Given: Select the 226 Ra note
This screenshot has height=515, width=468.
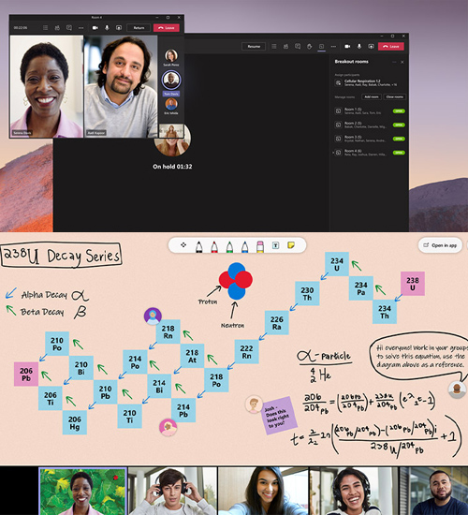Looking at the screenshot, I should pos(276,323).
